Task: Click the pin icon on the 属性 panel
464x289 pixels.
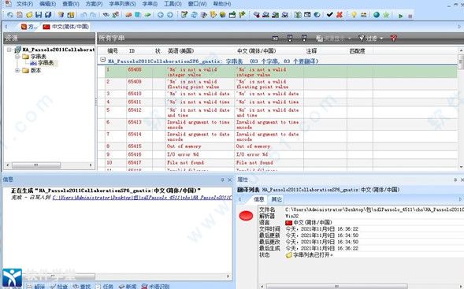Action: [x=455, y=180]
